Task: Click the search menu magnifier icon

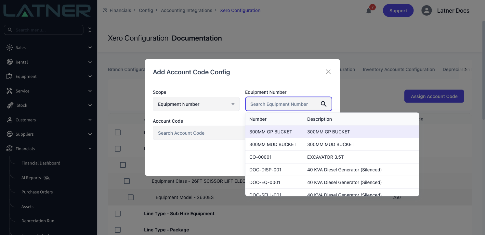Action: pos(10,30)
